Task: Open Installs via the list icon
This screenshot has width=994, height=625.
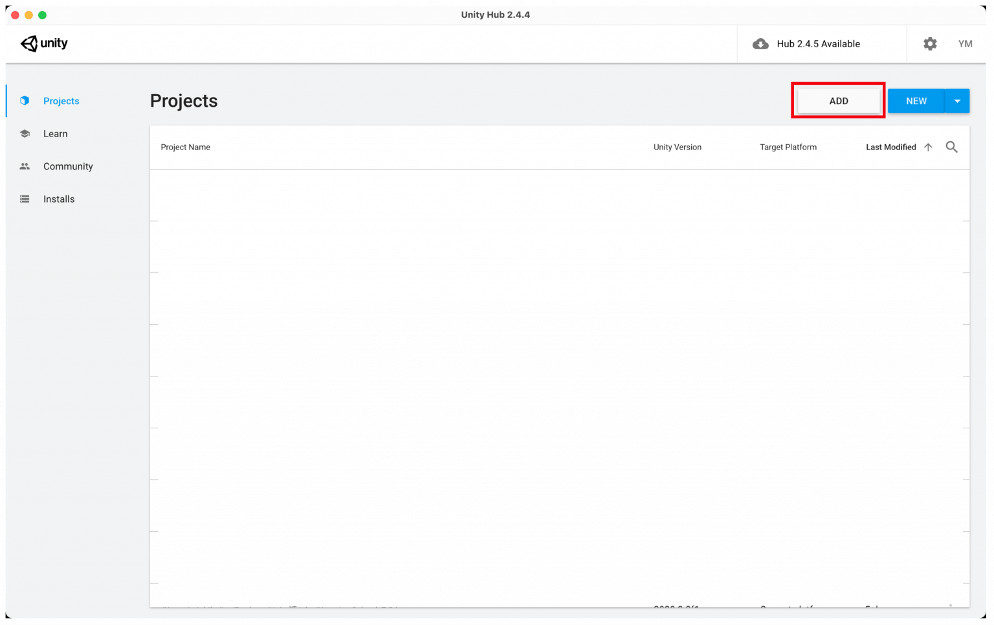Action: 25,199
